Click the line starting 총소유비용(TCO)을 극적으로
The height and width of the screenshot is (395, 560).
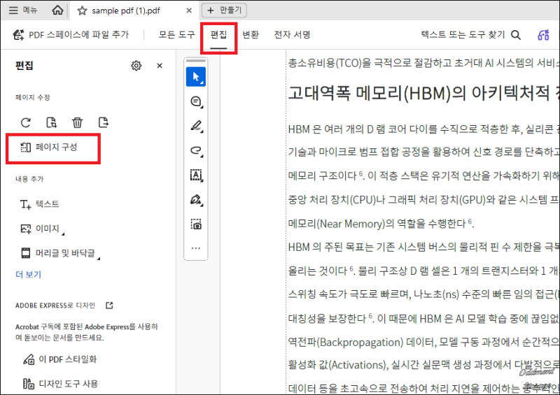pyautogui.click(x=423, y=63)
